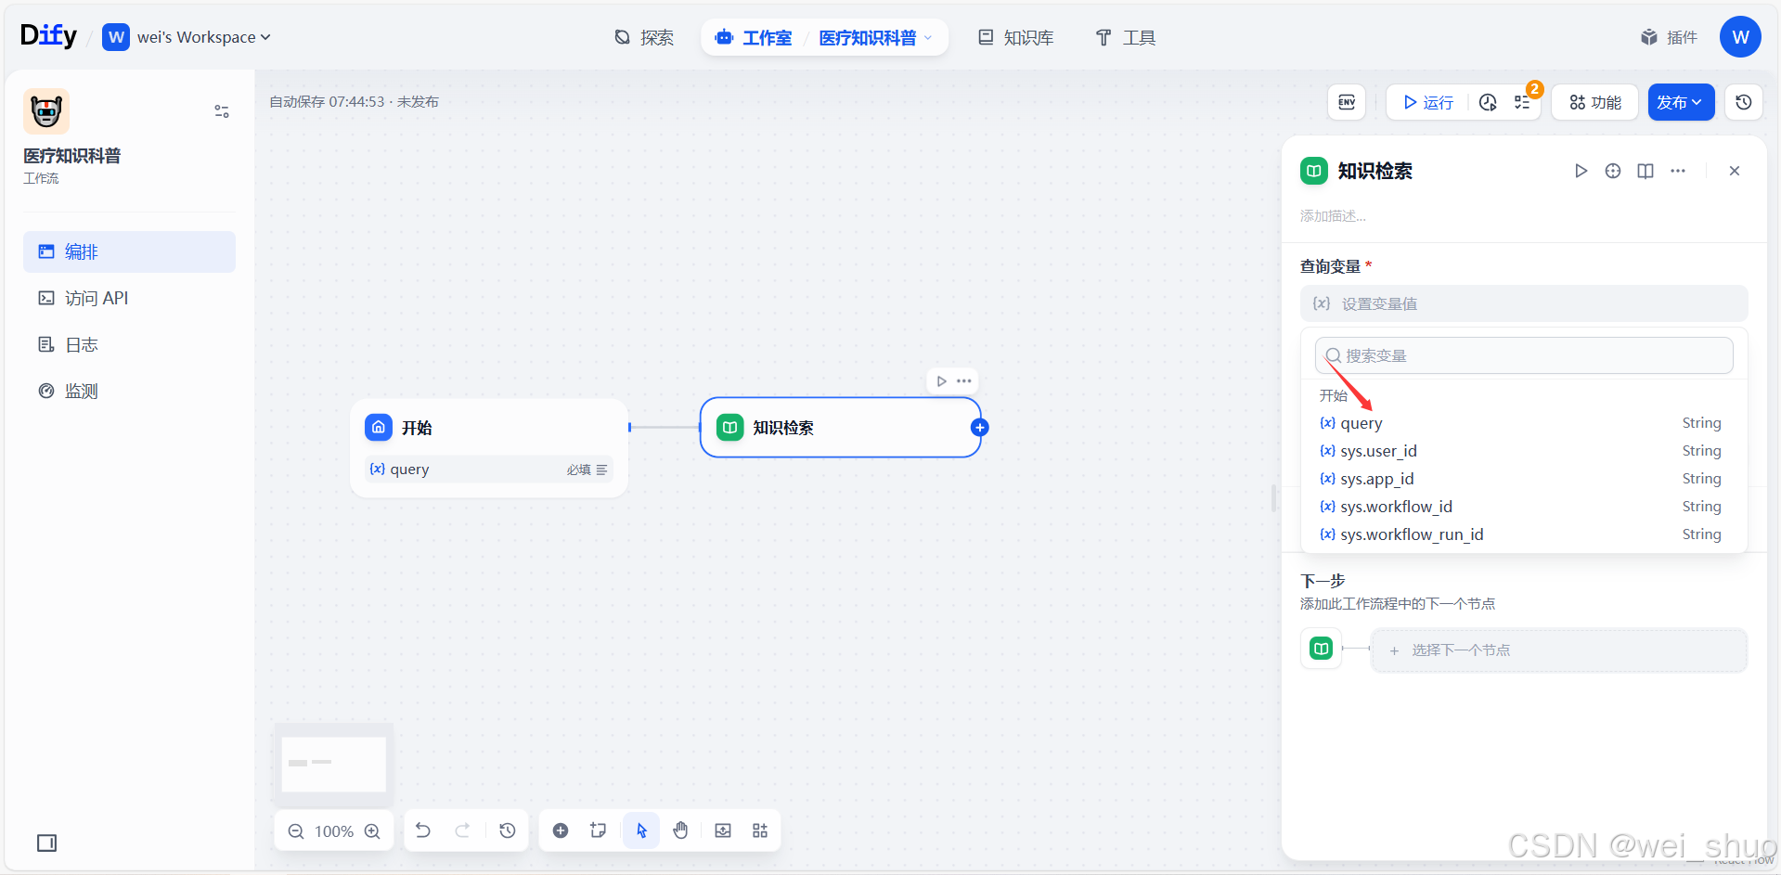The height and width of the screenshot is (875, 1781).
Task: Open help book icon in panel
Action: tap(1645, 171)
